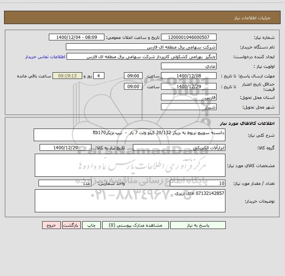Click price validity time field beside 1400/12/29
Image resolution: width=285 pixels, height=276 pixels.
point(133,86)
